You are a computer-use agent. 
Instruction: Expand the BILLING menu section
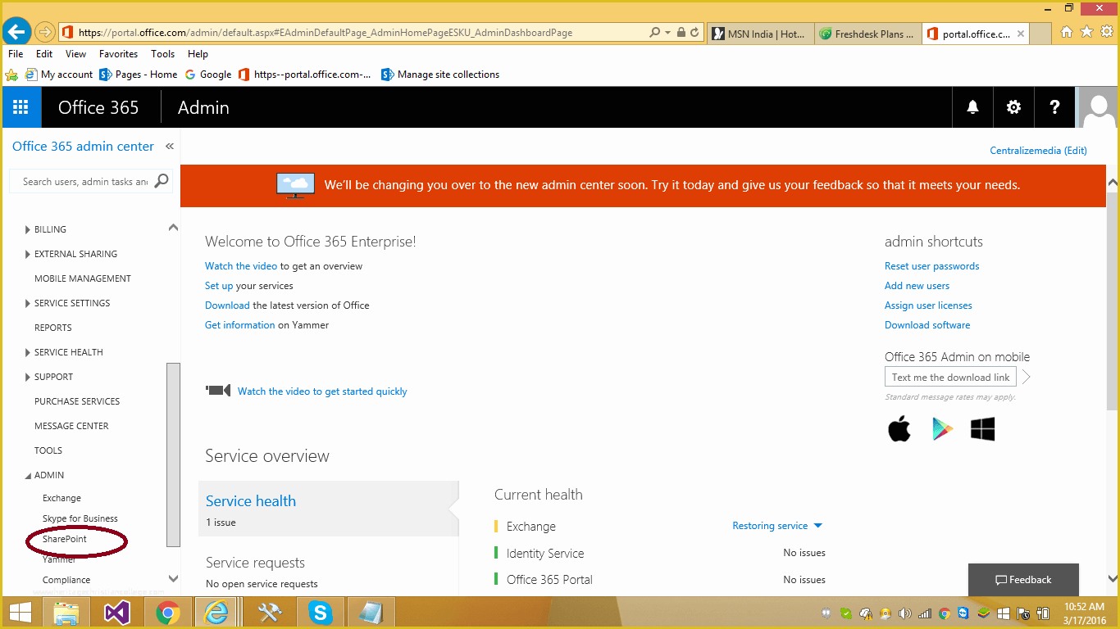28,229
